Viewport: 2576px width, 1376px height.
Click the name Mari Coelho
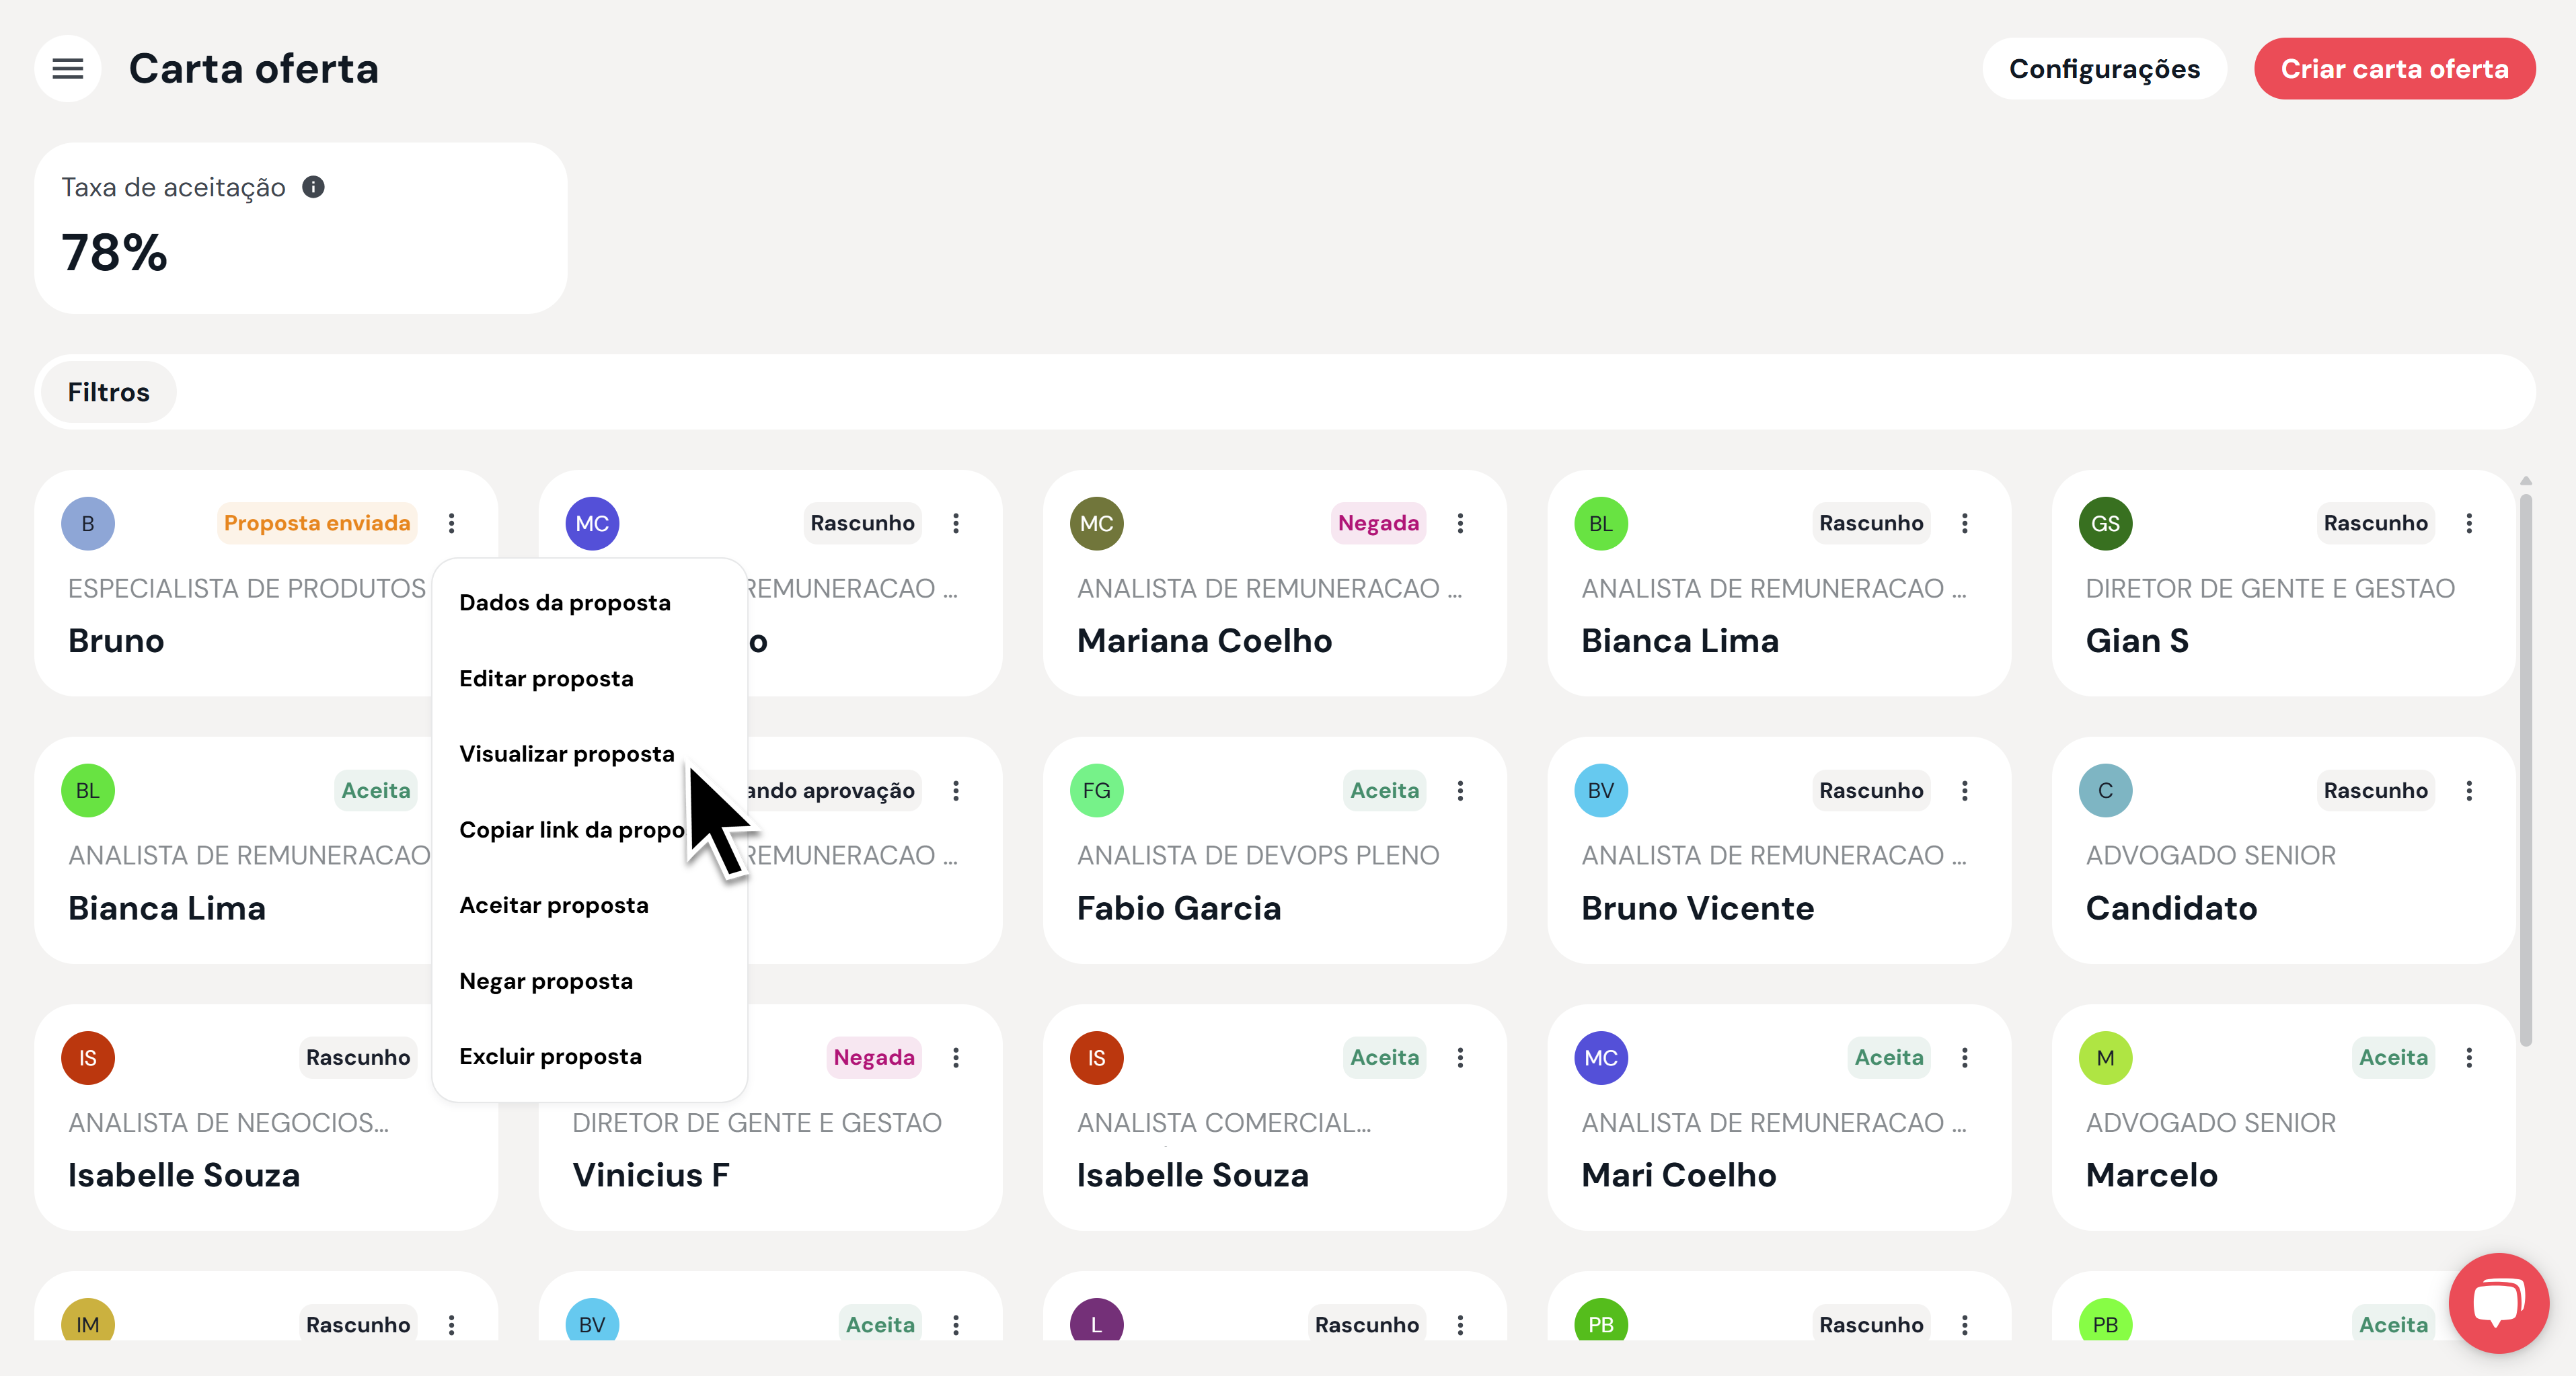1678,1175
